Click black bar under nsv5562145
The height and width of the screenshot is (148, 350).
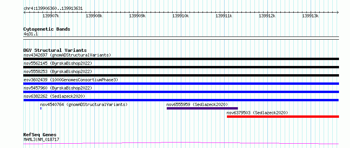[x=181, y=67]
